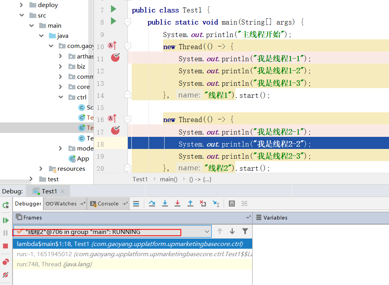Expand the test folder
The image size is (389, 285).
point(31,179)
